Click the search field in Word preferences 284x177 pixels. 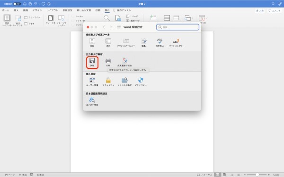(x=177, y=27)
